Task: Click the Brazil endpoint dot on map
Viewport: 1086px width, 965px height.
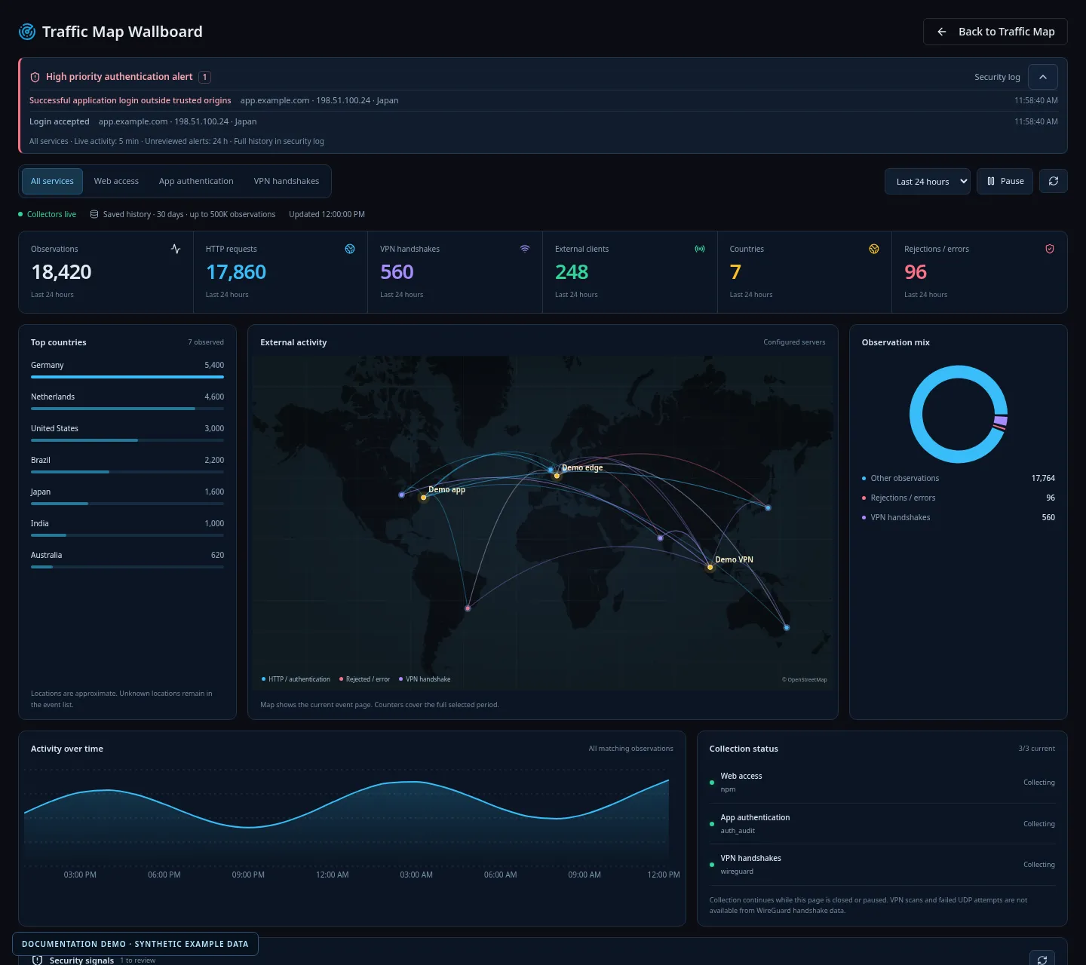Action: [x=468, y=608]
